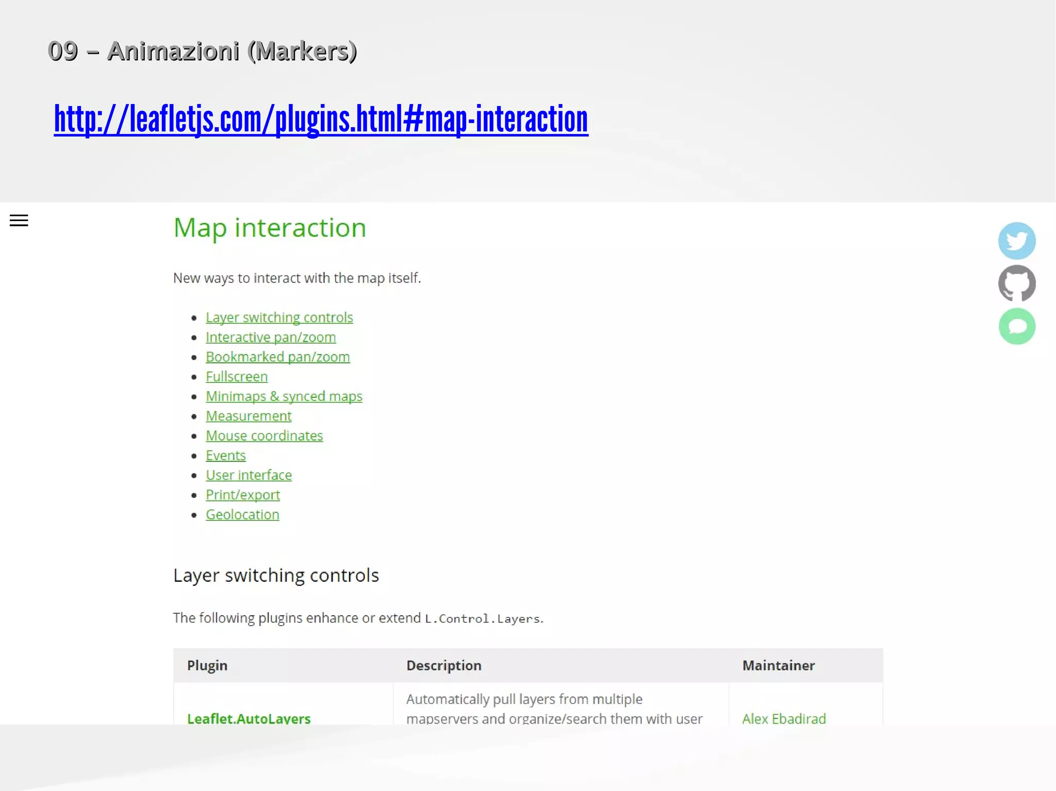Click the 'Automatically pull layers' description cell
The image size is (1056, 791).
click(x=560, y=704)
